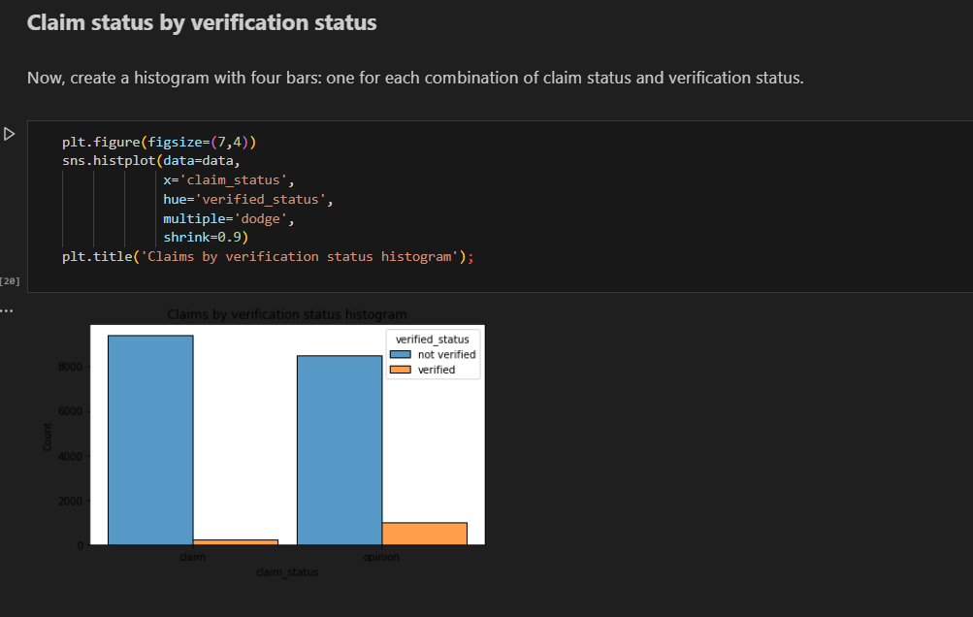Viewport: 973px width, 617px height.
Task: Select the chart title Claims by verification status histogram
Action: [x=287, y=314]
